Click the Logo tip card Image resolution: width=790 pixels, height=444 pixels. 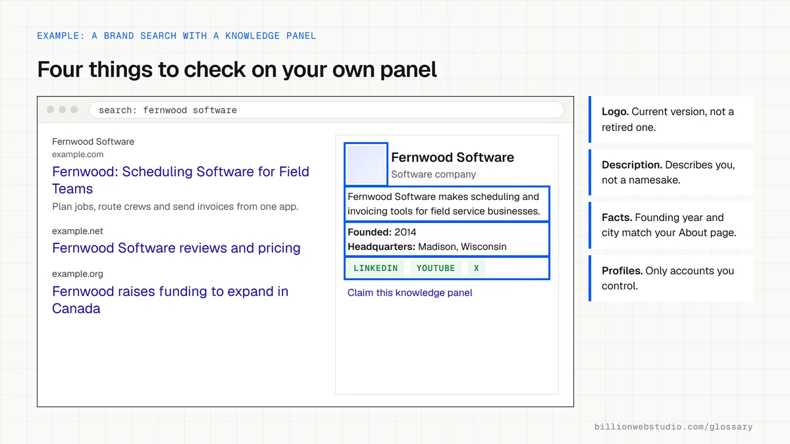click(x=671, y=119)
